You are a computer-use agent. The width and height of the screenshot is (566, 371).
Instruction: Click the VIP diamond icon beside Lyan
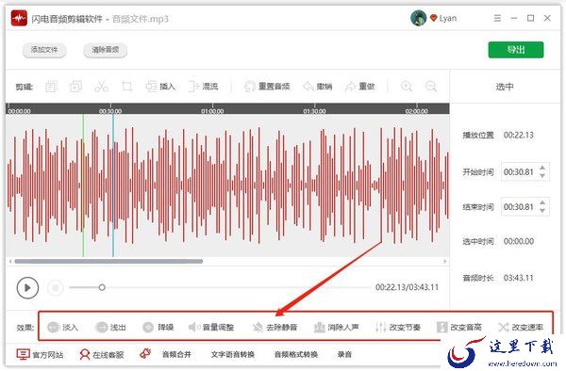click(x=434, y=18)
